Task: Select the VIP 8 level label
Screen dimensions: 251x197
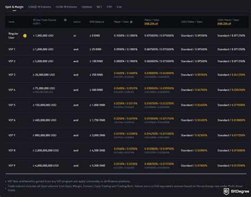Action: pos(12,151)
